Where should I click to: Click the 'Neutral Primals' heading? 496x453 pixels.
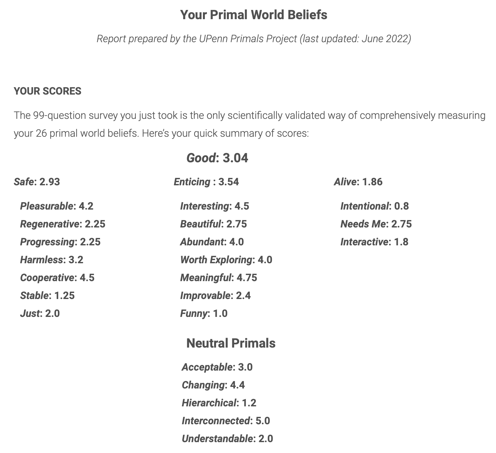pos(231,343)
